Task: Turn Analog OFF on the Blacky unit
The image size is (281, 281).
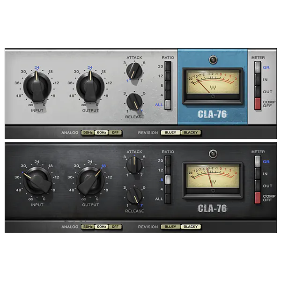Action: (115, 227)
